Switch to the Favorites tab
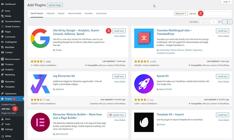The width and height of the screenshot is (234, 140). coord(89,13)
